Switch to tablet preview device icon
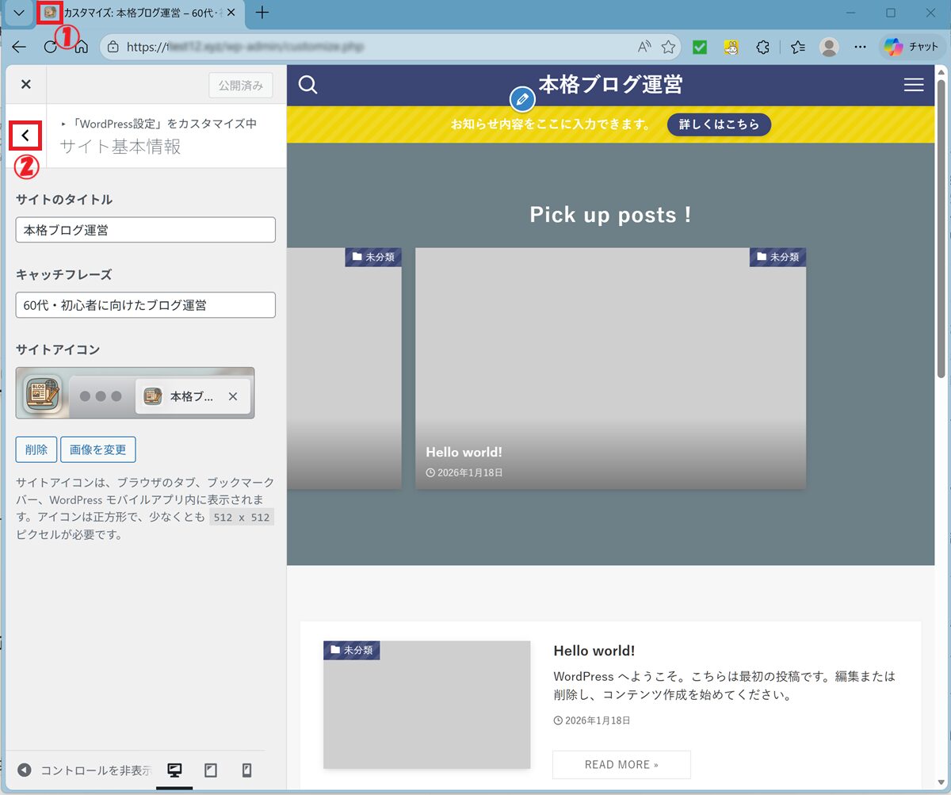951x795 pixels. coord(211,770)
